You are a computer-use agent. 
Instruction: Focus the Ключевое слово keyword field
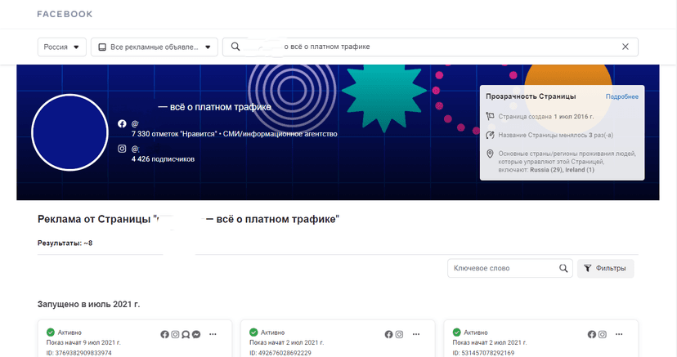tap(510, 268)
